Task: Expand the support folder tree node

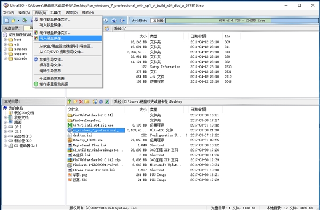Action: pos(5,54)
